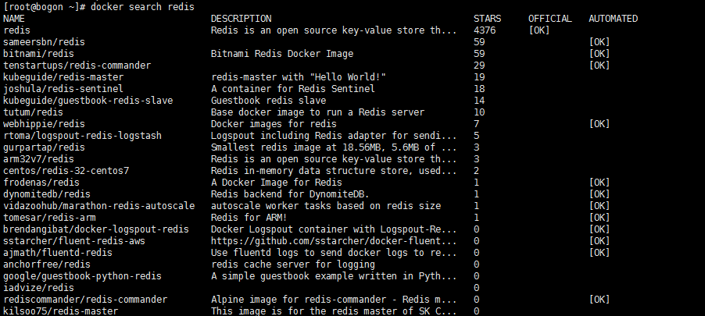705x316 pixels.
Task: Click the sstarcher/fluent-redis-aws image name
Action: click(74, 240)
